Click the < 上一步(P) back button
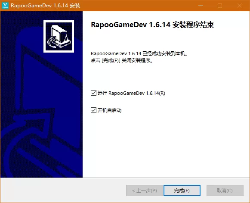 [145, 191]
